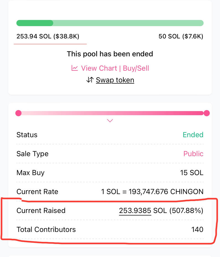
Task: Click the chart icon beside View Chart
Action: tap(74, 68)
